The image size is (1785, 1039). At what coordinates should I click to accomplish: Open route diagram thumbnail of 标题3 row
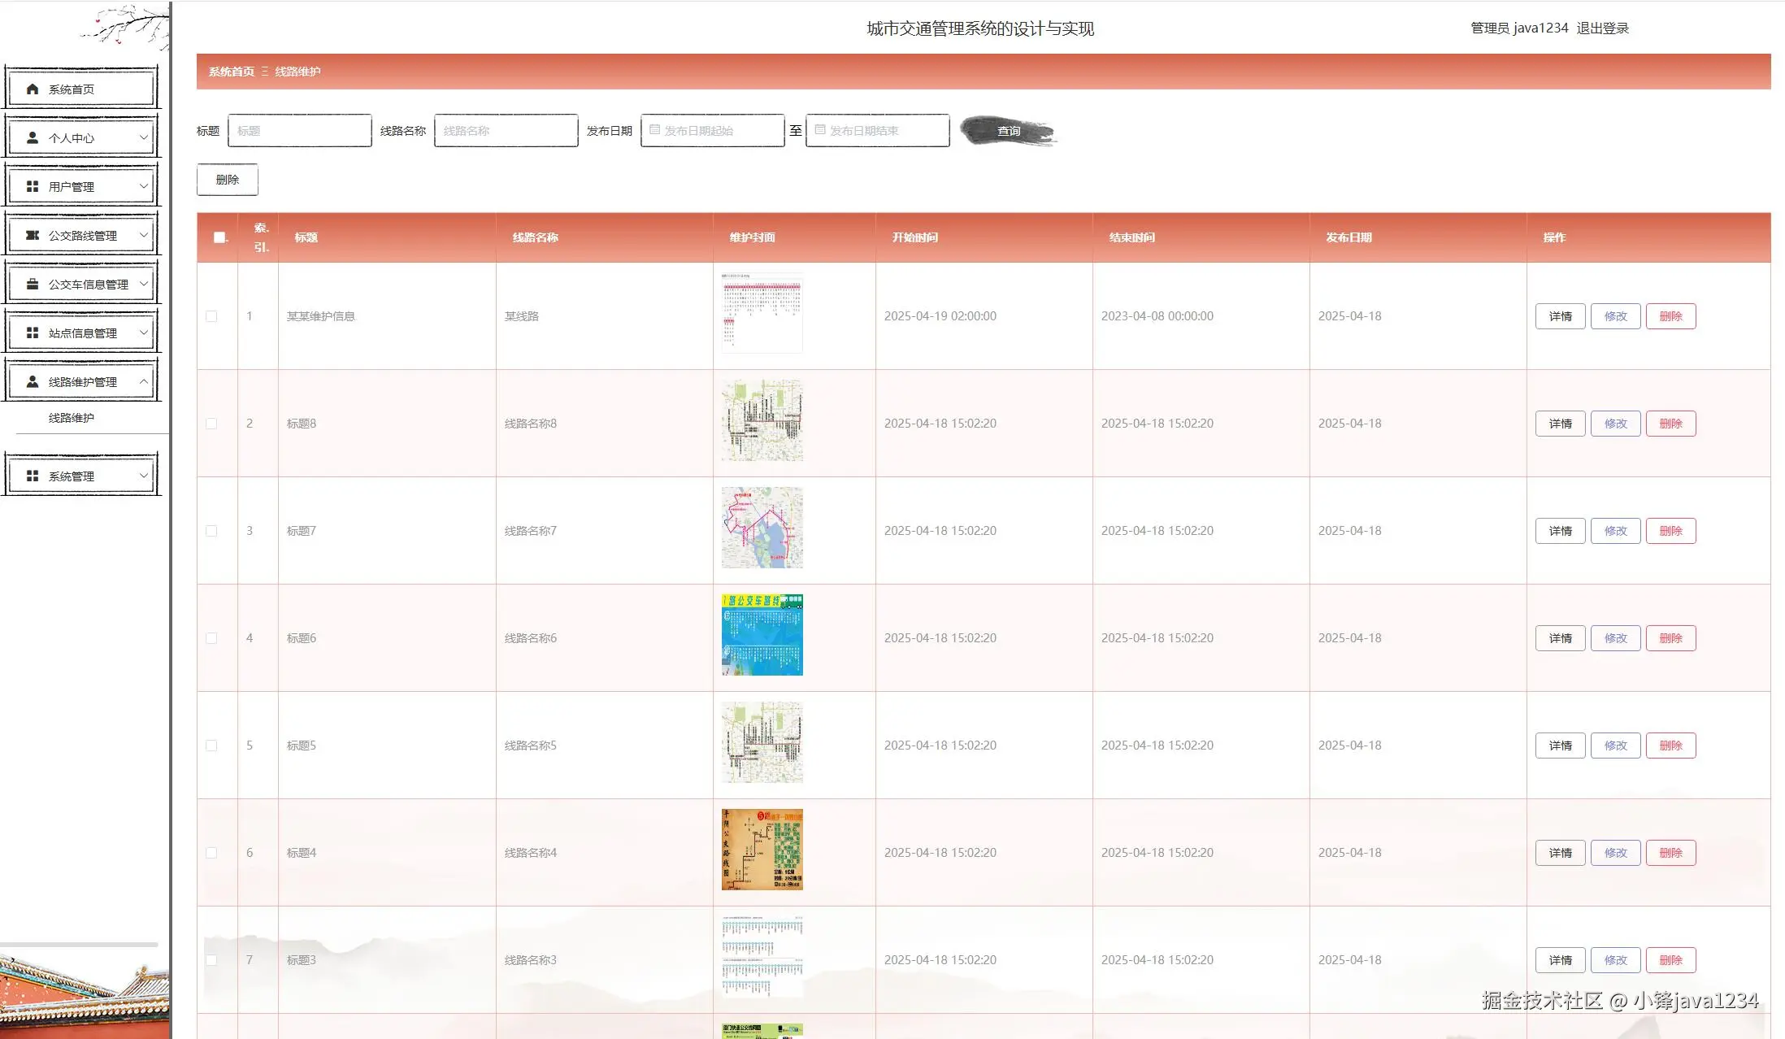(x=762, y=957)
